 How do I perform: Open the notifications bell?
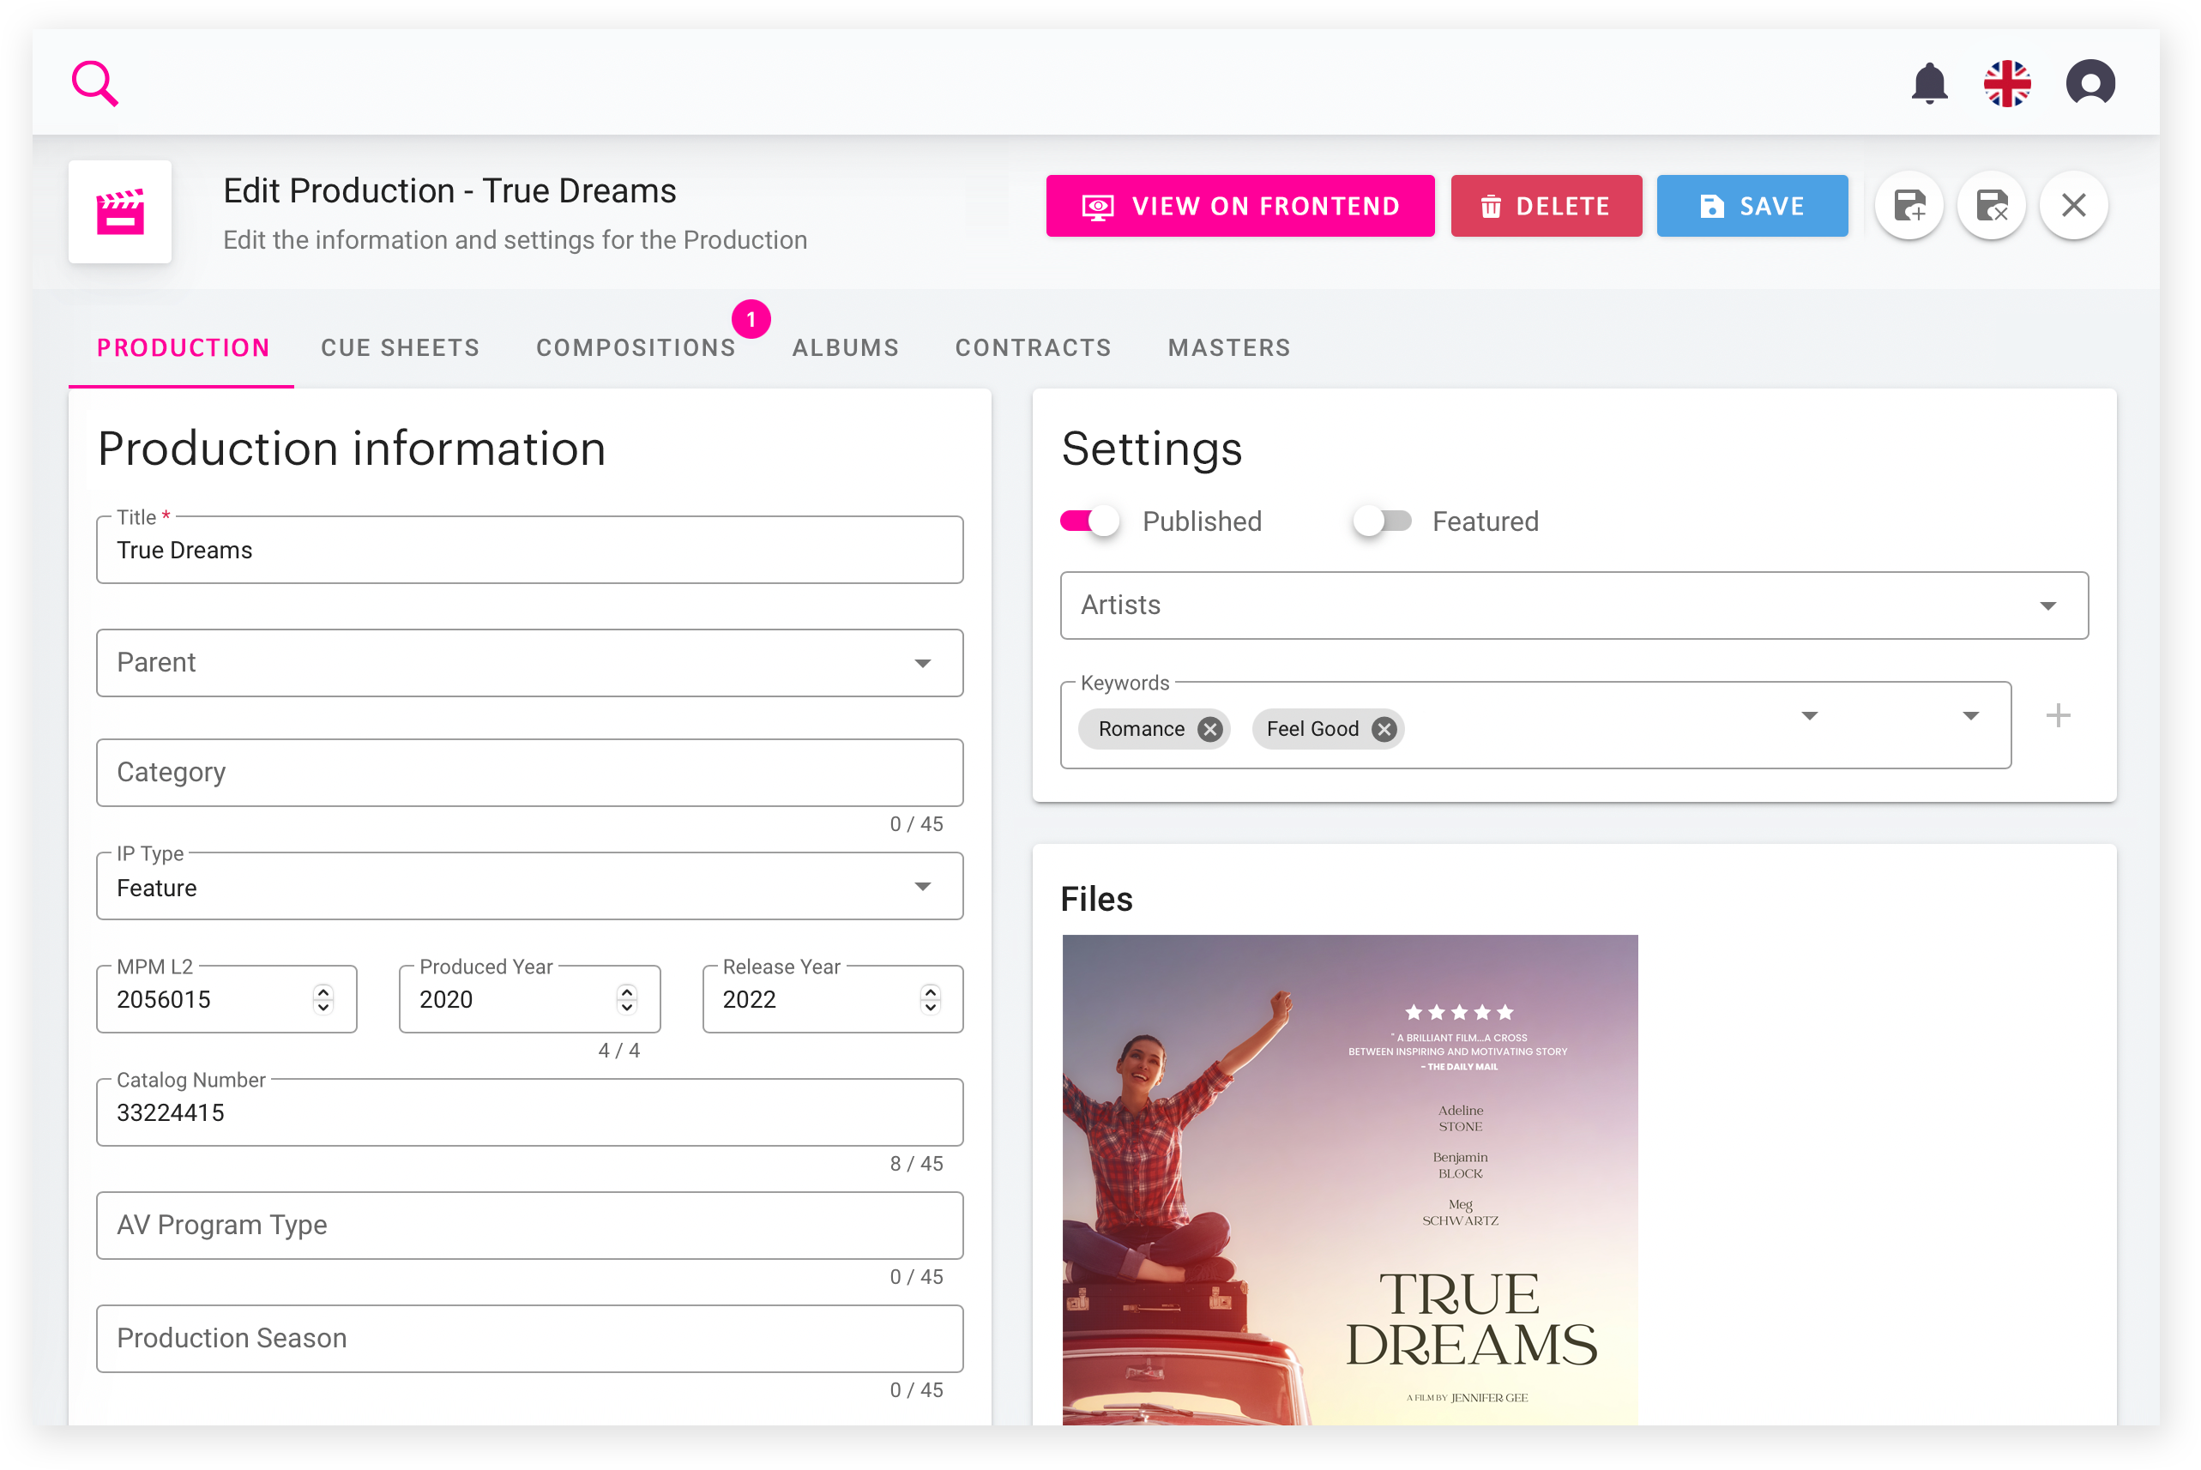coord(1929,83)
